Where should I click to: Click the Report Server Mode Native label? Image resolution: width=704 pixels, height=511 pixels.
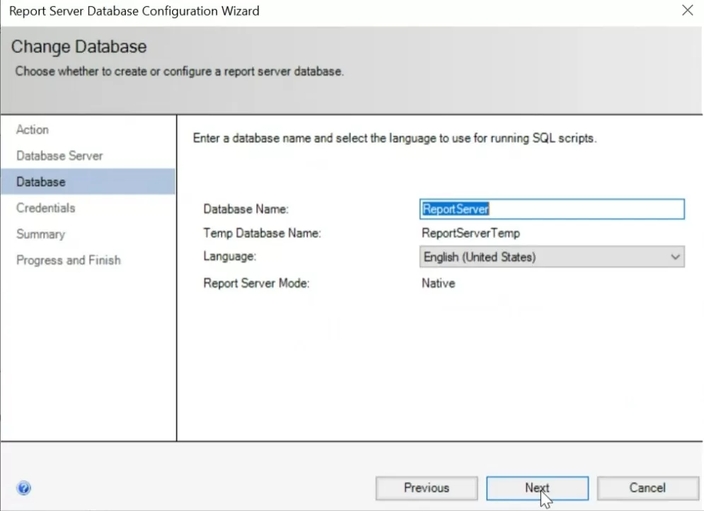click(x=438, y=283)
